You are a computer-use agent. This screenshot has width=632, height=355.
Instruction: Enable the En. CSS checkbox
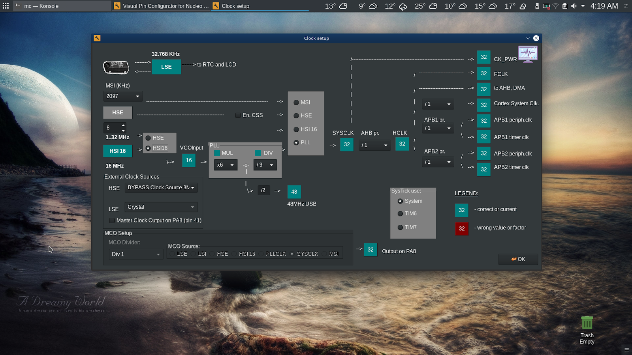point(238,115)
